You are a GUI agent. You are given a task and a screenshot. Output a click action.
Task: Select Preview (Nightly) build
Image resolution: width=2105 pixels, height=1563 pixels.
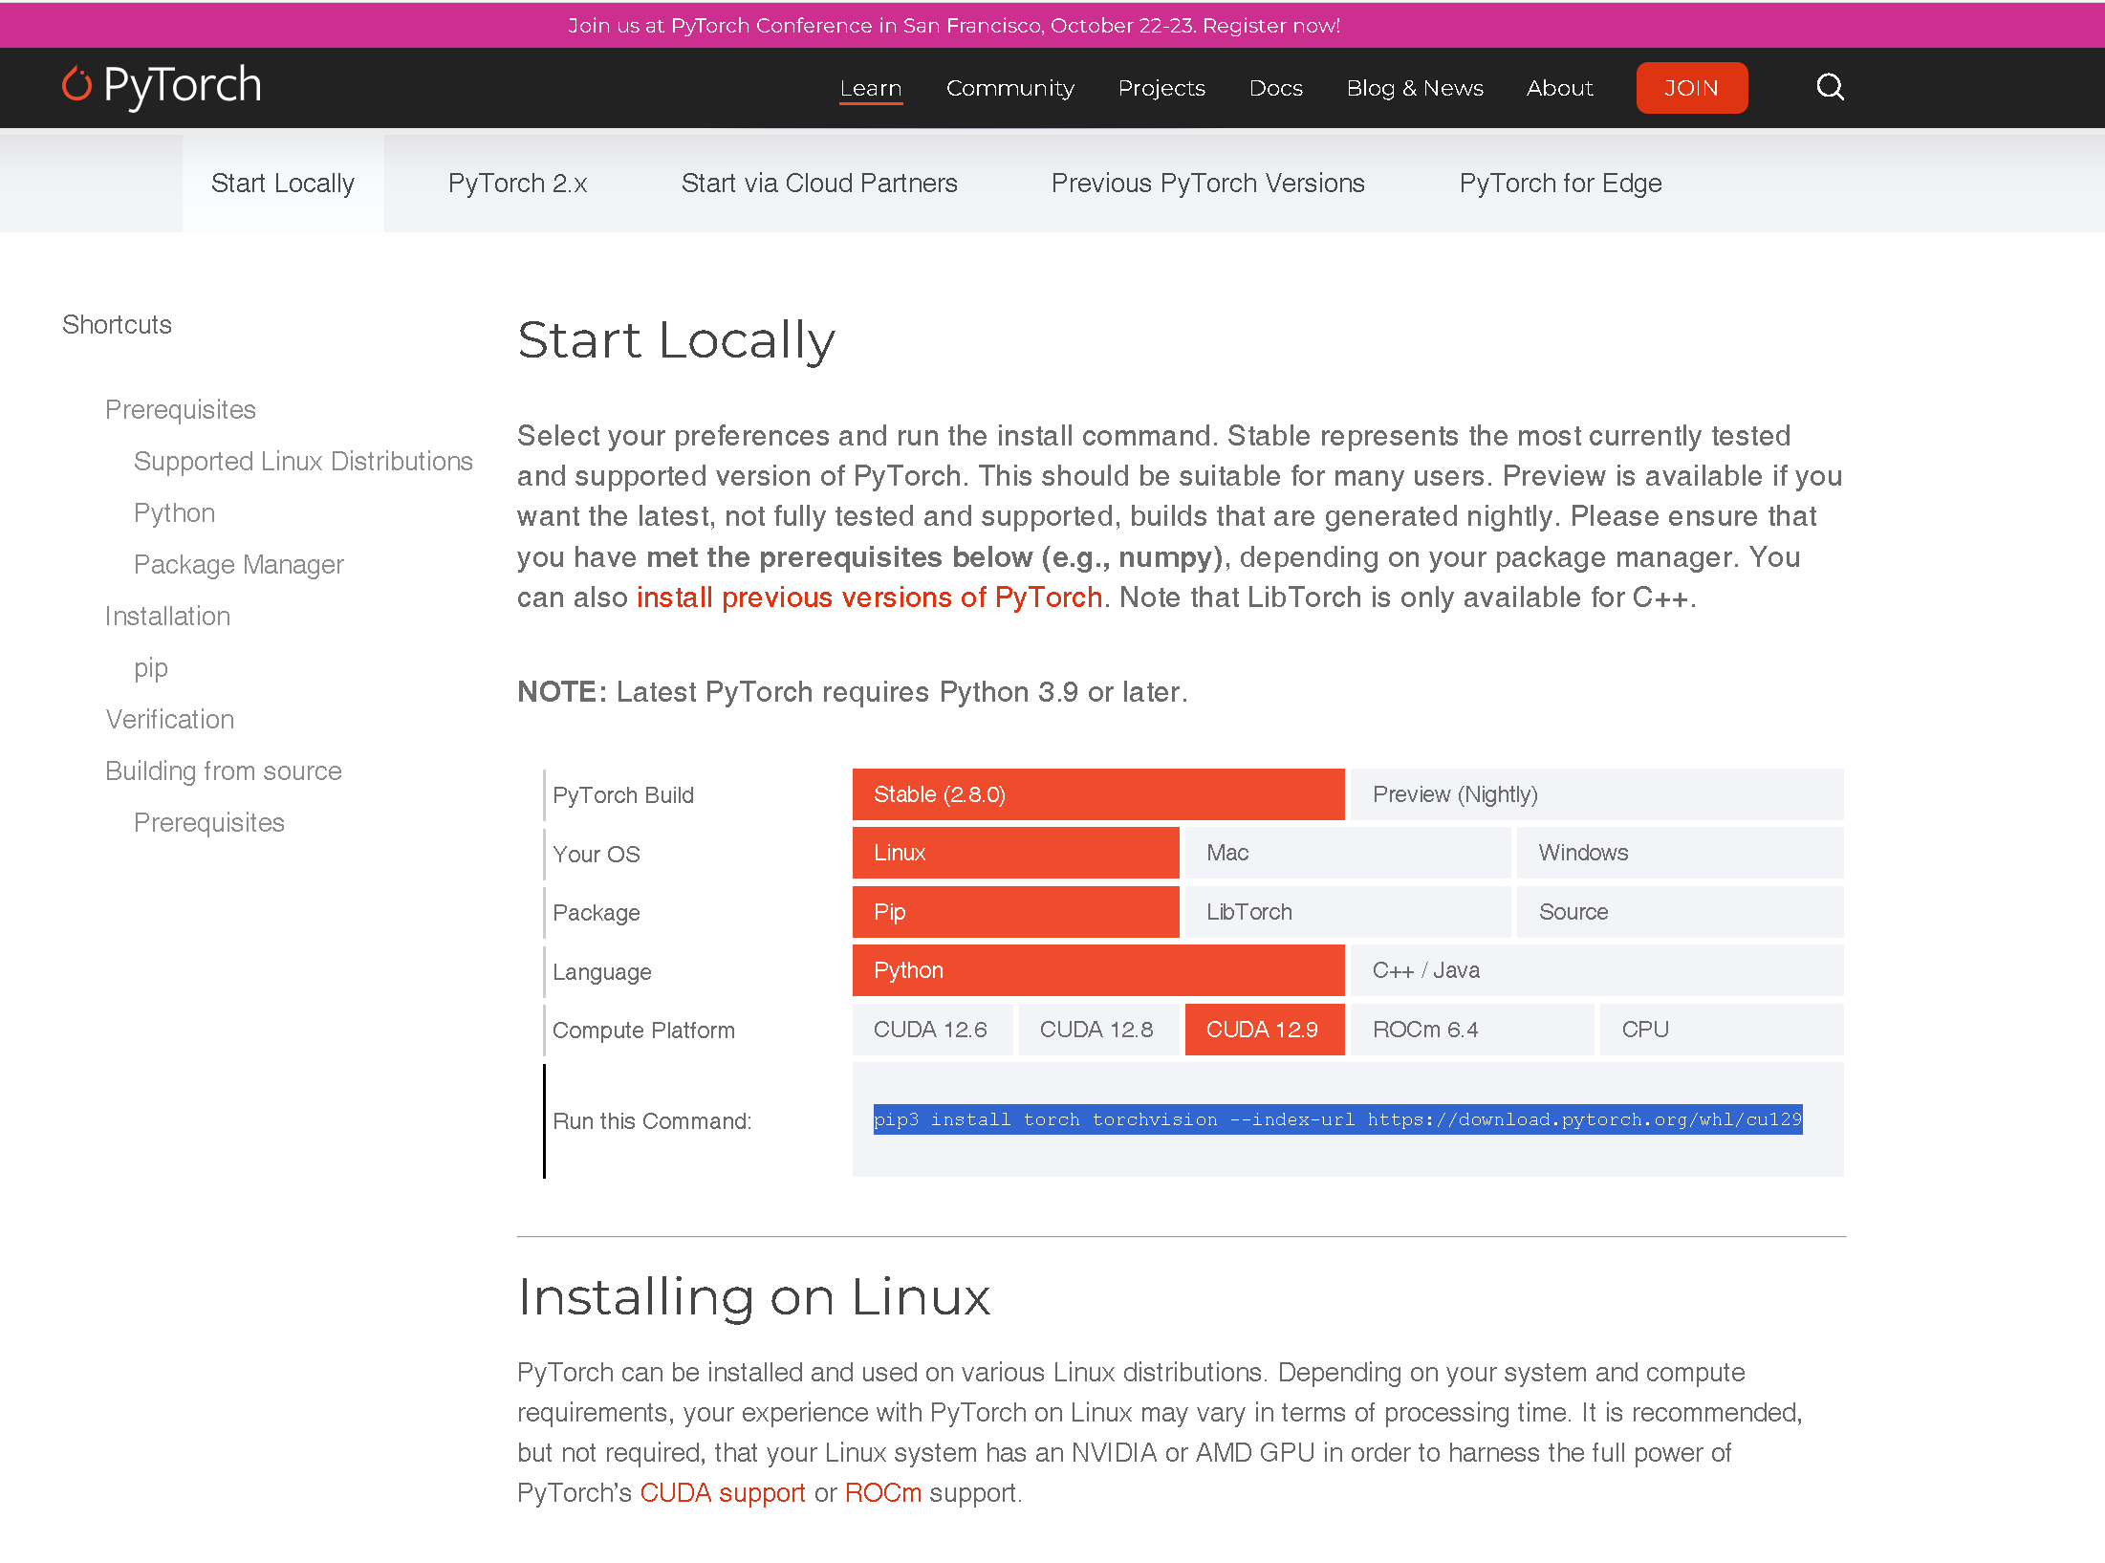(x=1597, y=794)
